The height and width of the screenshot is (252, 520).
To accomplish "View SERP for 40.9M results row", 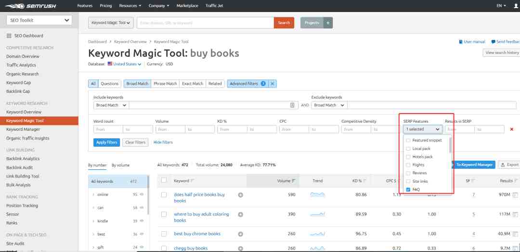I will [515, 234].
